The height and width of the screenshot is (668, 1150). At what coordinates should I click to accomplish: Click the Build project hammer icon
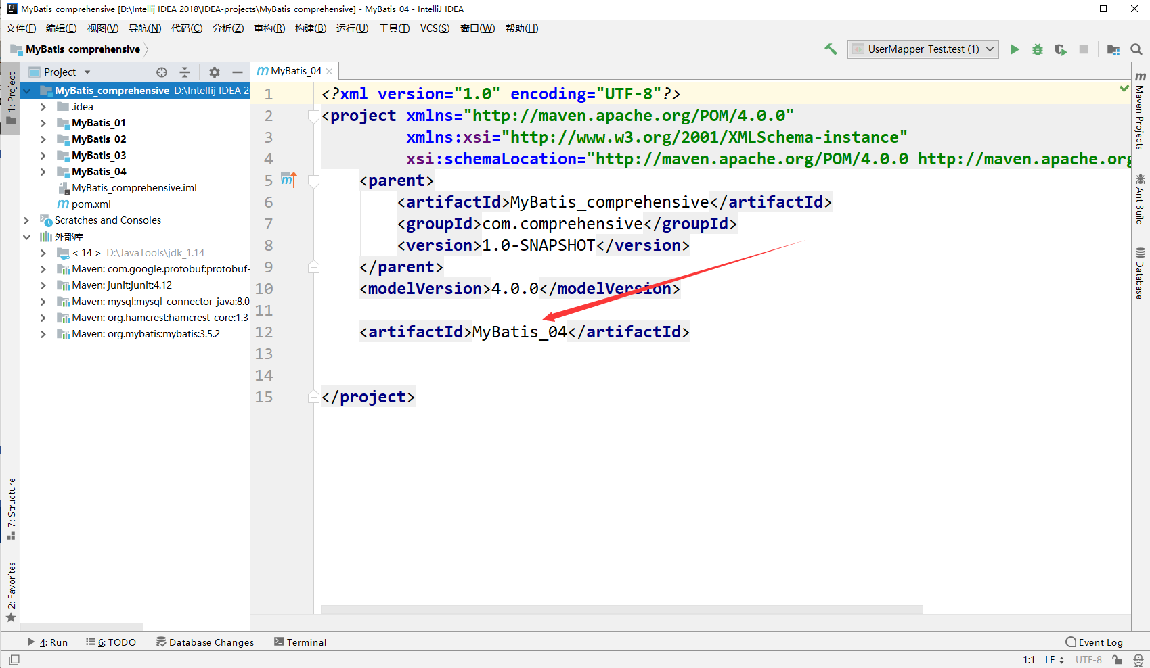[x=831, y=49]
